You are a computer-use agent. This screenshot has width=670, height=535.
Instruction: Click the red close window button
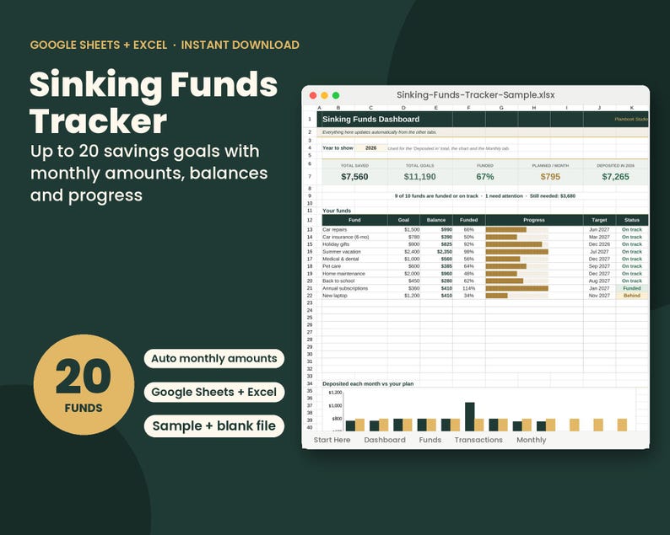point(313,95)
